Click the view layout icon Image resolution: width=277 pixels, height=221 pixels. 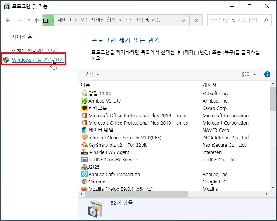(x=245, y=74)
